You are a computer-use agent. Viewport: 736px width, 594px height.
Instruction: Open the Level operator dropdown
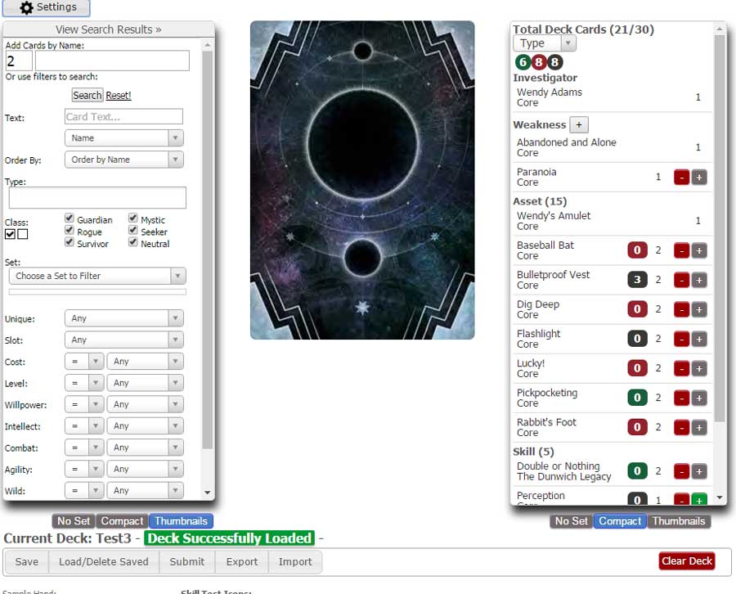tap(84, 383)
